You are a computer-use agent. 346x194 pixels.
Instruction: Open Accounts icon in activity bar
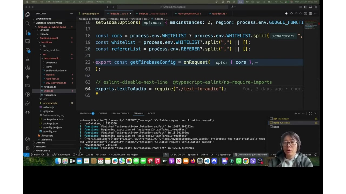pyautogui.click(x=28, y=139)
